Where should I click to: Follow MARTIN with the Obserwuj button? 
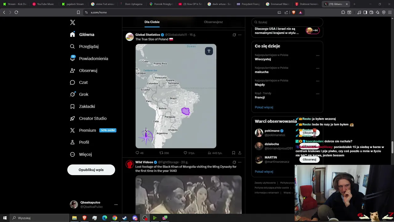pos(309,159)
